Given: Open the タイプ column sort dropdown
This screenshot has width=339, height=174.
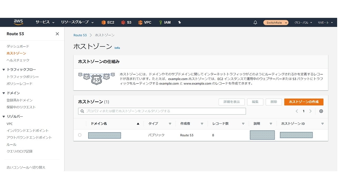Looking at the screenshot, I should click(x=170, y=123).
